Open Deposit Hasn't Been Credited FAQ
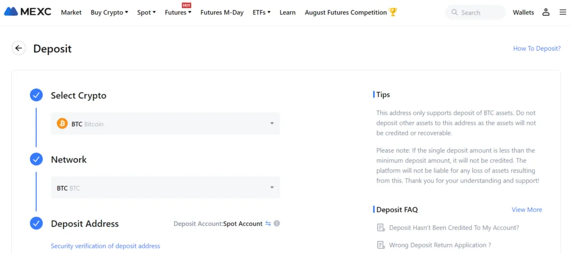The image size is (571, 254). (x=454, y=228)
